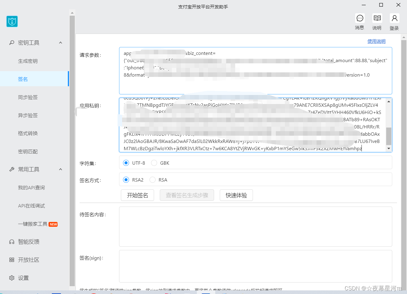Click private key scrollbar down arrow

389,148
